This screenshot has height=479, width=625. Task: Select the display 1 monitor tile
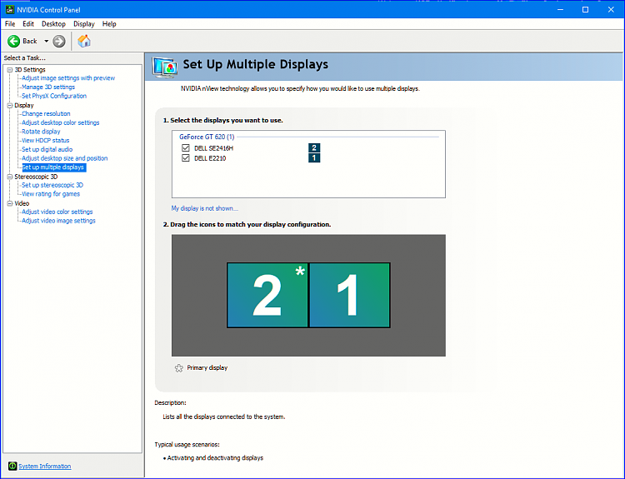[x=349, y=295]
